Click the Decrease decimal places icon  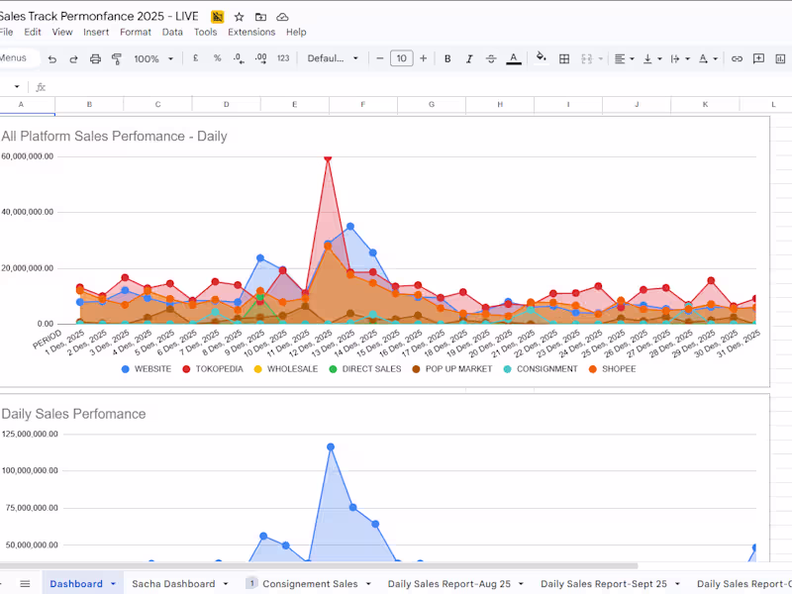[239, 58]
